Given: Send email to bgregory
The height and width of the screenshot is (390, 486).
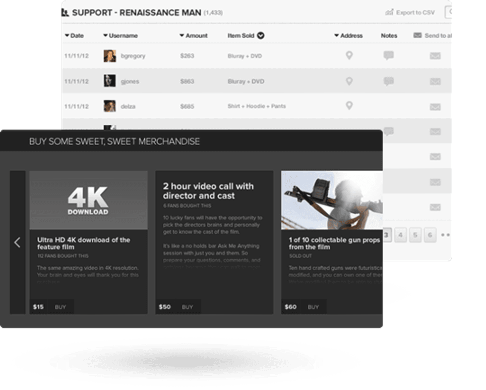Looking at the screenshot, I should [435, 56].
